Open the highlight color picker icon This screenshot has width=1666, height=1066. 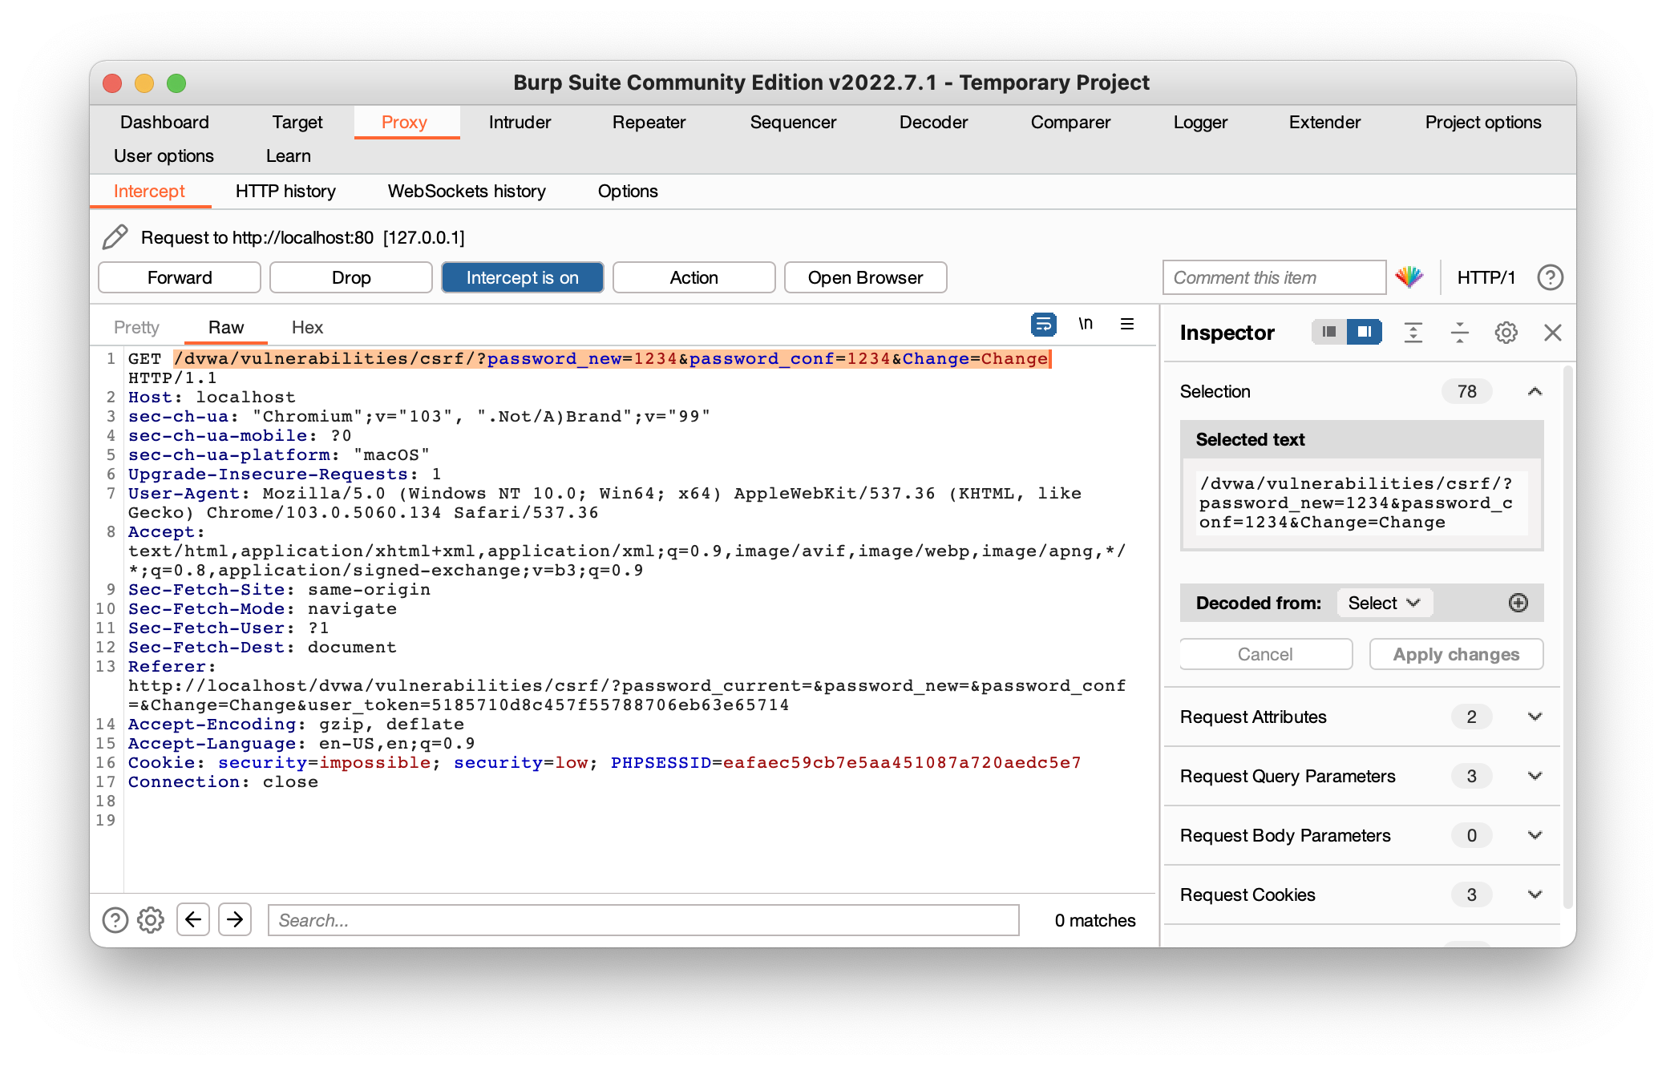click(x=1409, y=277)
